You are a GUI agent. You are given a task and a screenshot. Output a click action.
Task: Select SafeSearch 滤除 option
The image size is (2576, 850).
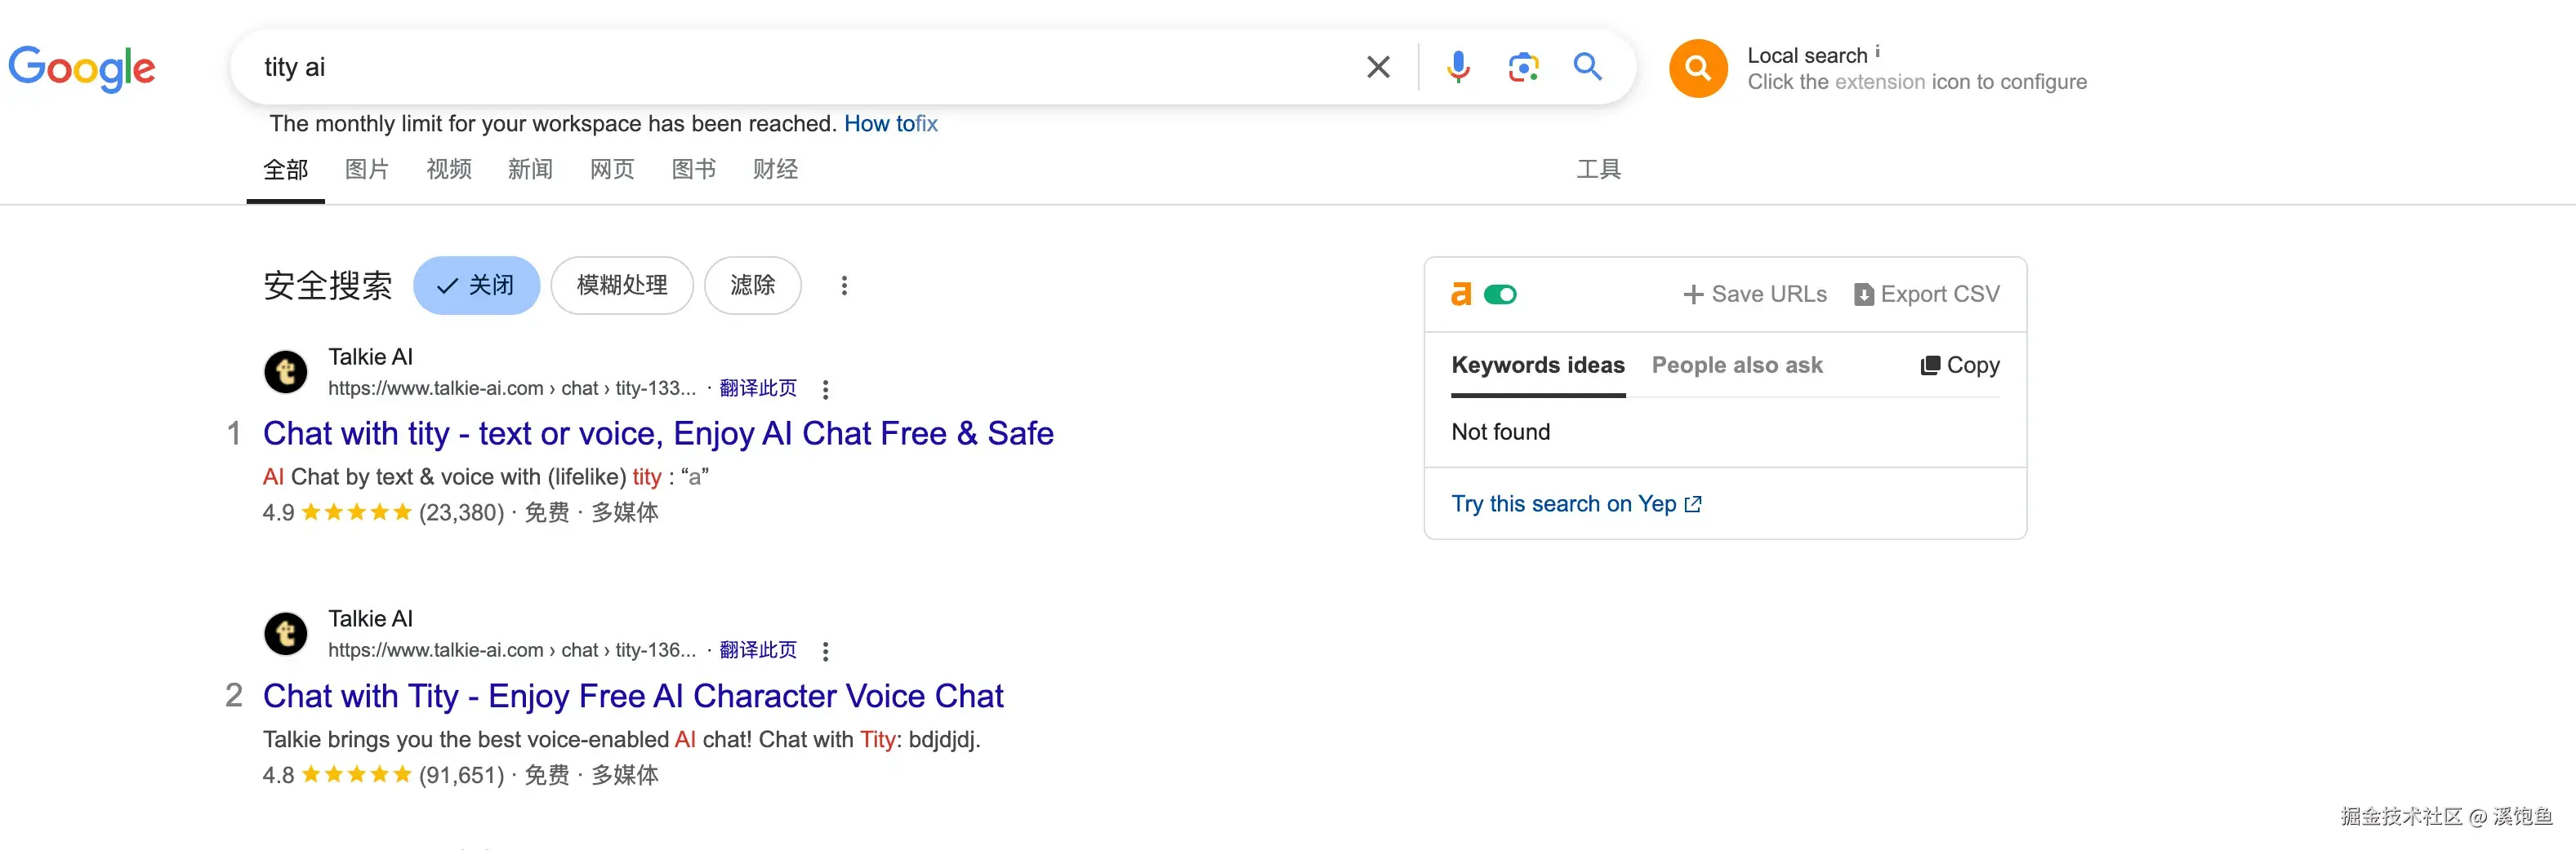752,286
